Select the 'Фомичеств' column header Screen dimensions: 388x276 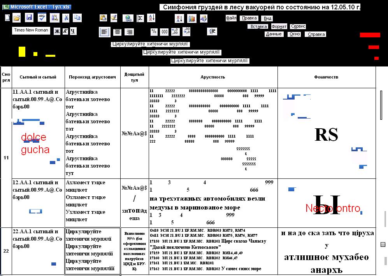point(327,77)
